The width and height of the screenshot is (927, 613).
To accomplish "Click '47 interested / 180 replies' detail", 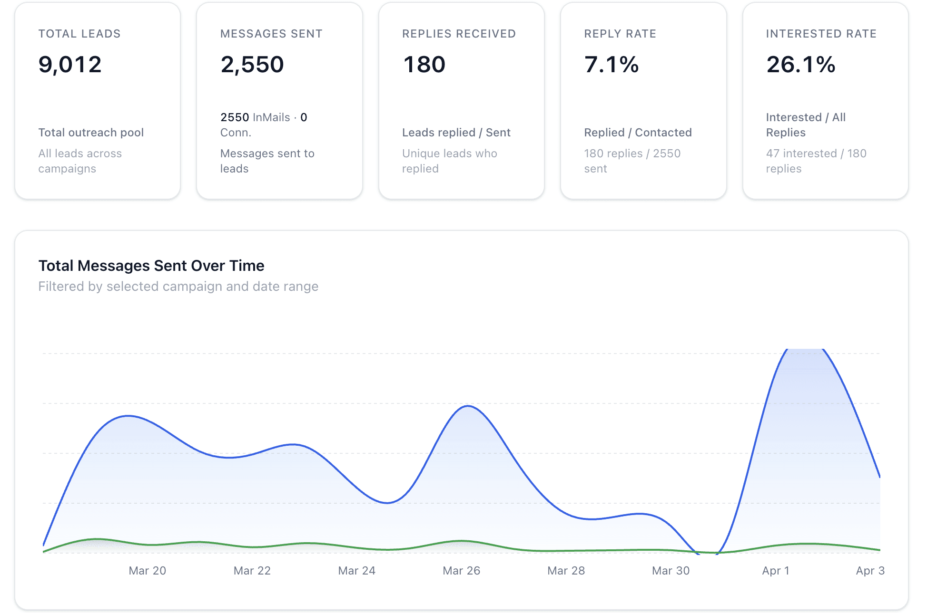I will click(x=816, y=161).
